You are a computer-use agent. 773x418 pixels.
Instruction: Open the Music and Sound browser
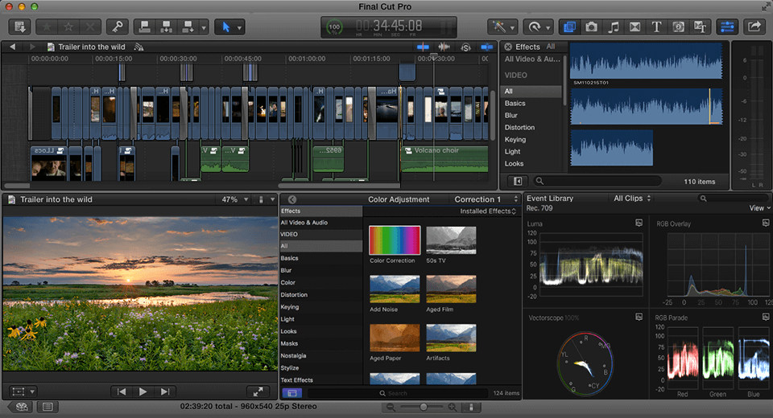(613, 27)
